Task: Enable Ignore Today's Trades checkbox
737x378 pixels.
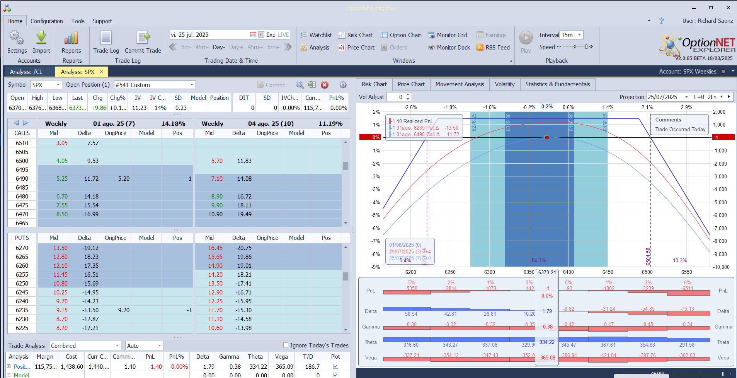Action: (x=286, y=345)
